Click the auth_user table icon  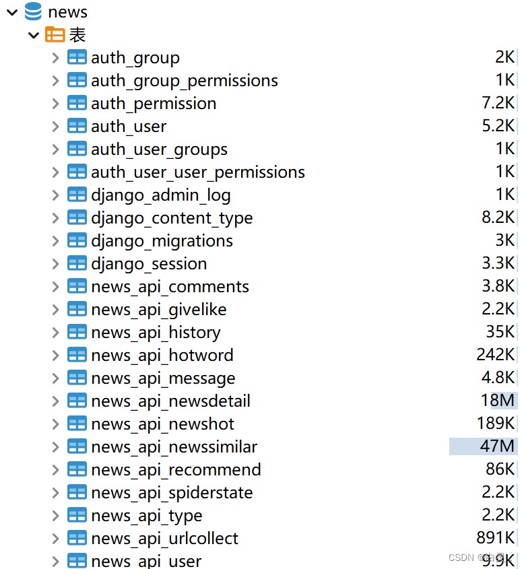(x=77, y=126)
